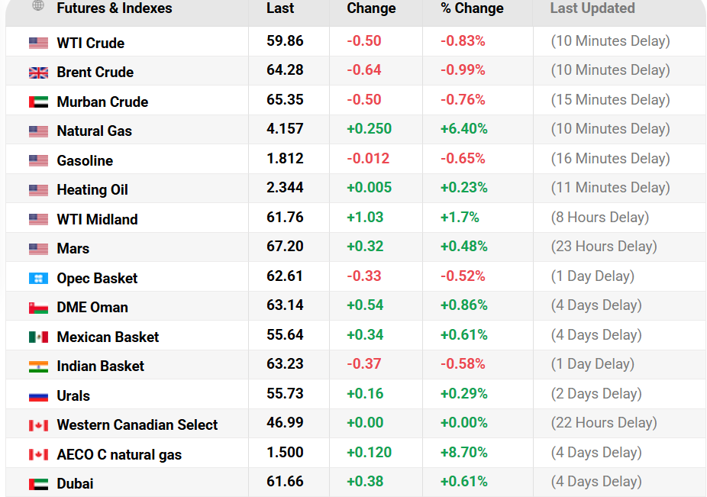The image size is (707, 497).
Task: Open the Heating Oil futures page
Action: [92, 189]
